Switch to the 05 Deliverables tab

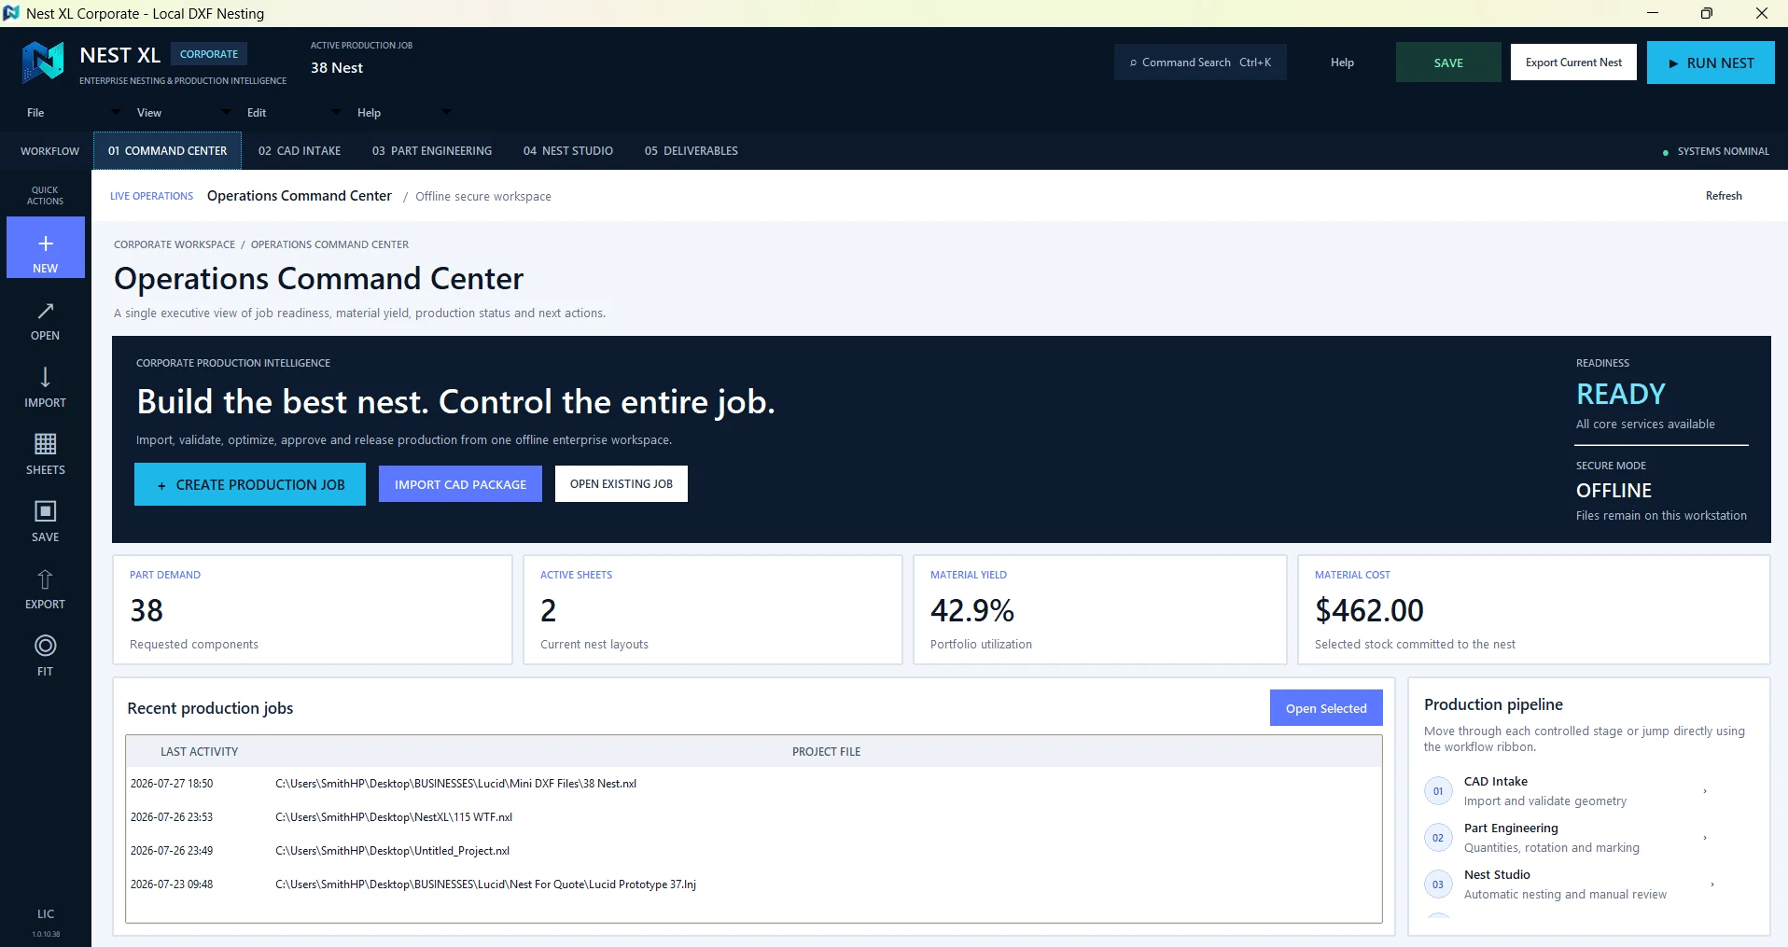[691, 151]
